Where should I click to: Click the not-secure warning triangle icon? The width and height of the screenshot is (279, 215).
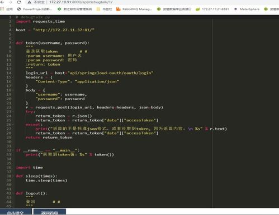click(29, 2)
